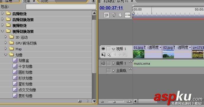Screen dimensions: 204x107
Task: Click the DVD marker icon
Action: (x=114, y=15)
